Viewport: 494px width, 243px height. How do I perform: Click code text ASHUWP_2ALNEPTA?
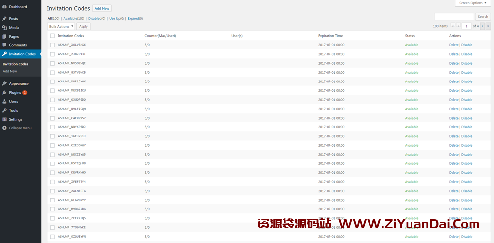pyautogui.click(x=72, y=191)
